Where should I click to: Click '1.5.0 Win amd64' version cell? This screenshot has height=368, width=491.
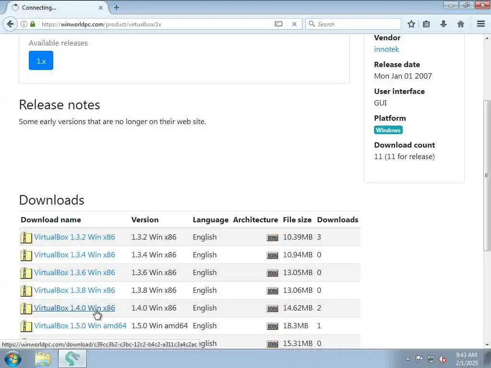pyautogui.click(x=159, y=326)
